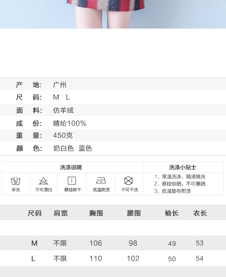
Task: Click the fabric value 仿羊绒
Action: 63,110
